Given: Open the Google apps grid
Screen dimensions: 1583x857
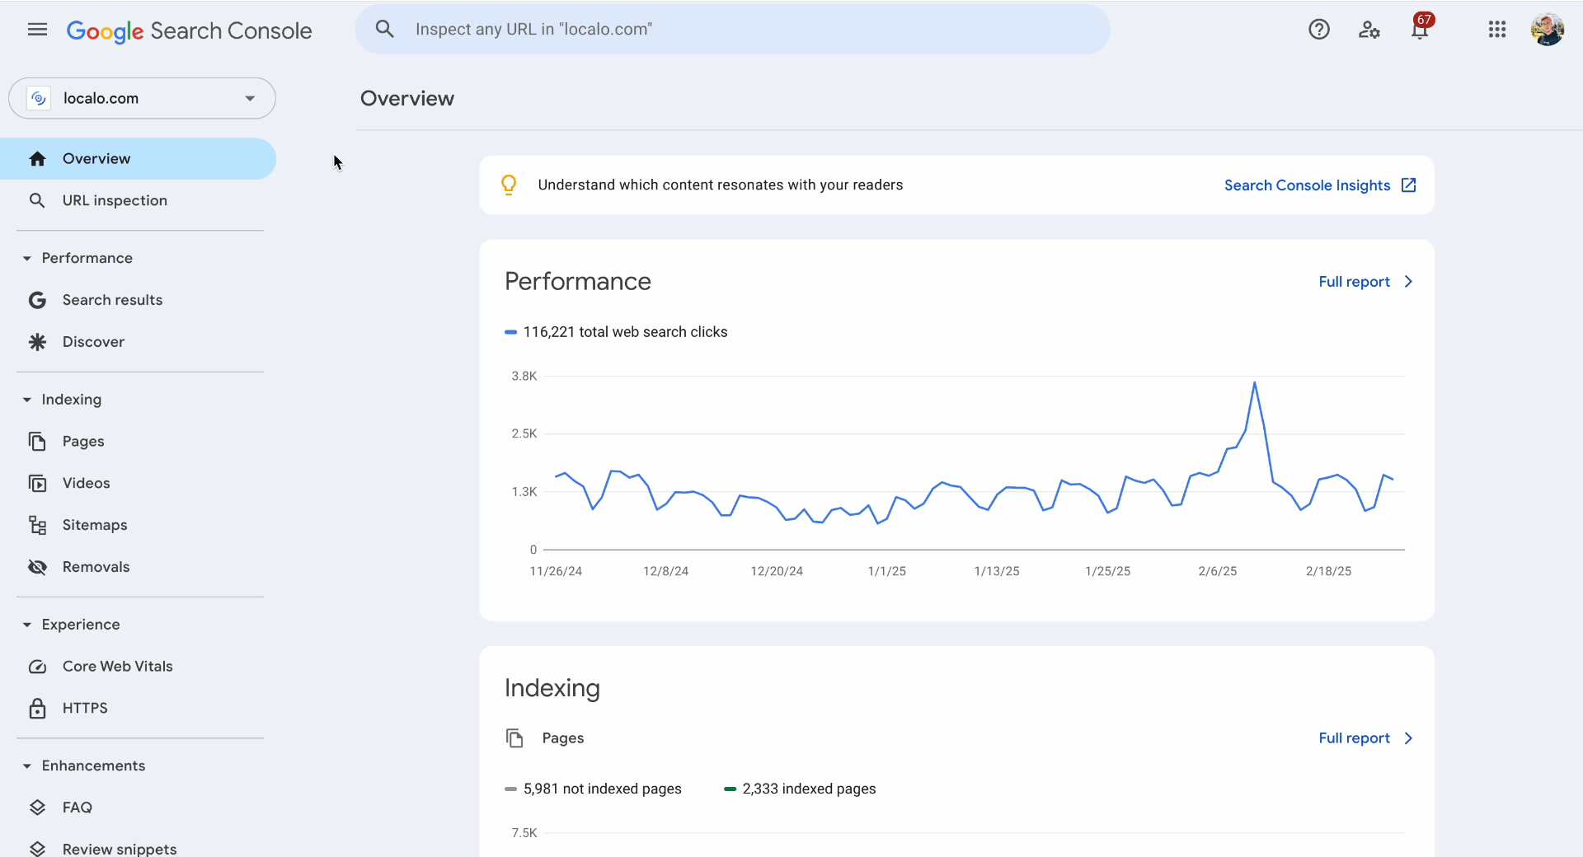Looking at the screenshot, I should 1496,30.
